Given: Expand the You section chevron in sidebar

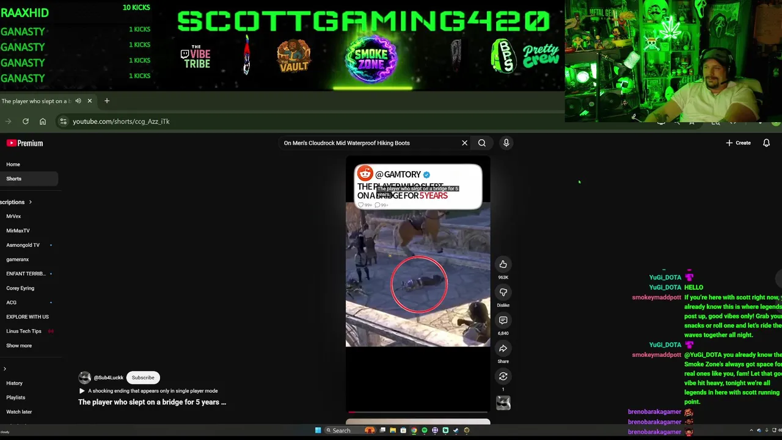Looking at the screenshot, I should pyautogui.click(x=5, y=369).
